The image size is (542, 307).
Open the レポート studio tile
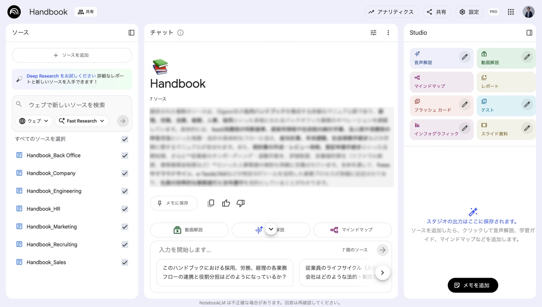point(506,82)
